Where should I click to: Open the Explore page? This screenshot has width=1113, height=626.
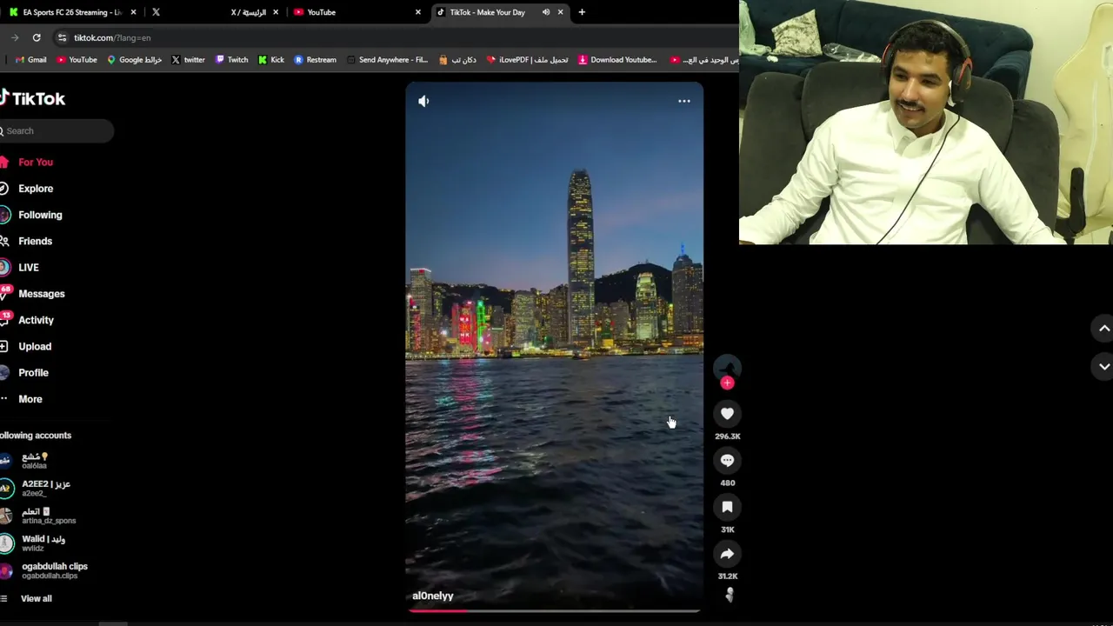(35, 189)
